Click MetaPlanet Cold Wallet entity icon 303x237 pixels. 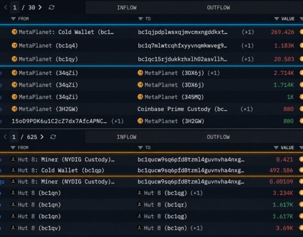click(x=14, y=32)
